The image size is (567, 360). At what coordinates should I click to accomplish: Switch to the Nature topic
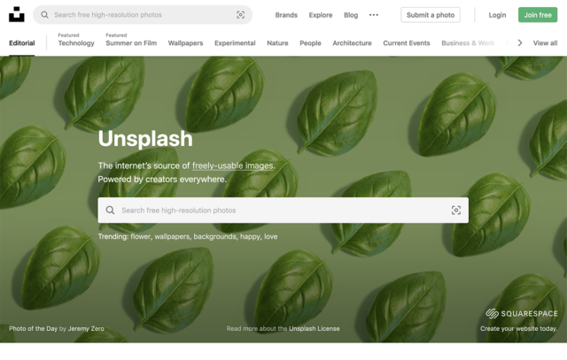click(x=277, y=43)
